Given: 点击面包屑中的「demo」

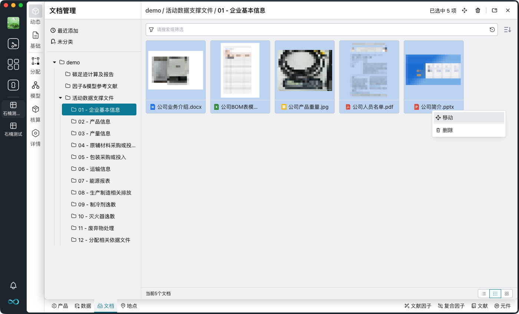Looking at the screenshot, I should coord(153,10).
